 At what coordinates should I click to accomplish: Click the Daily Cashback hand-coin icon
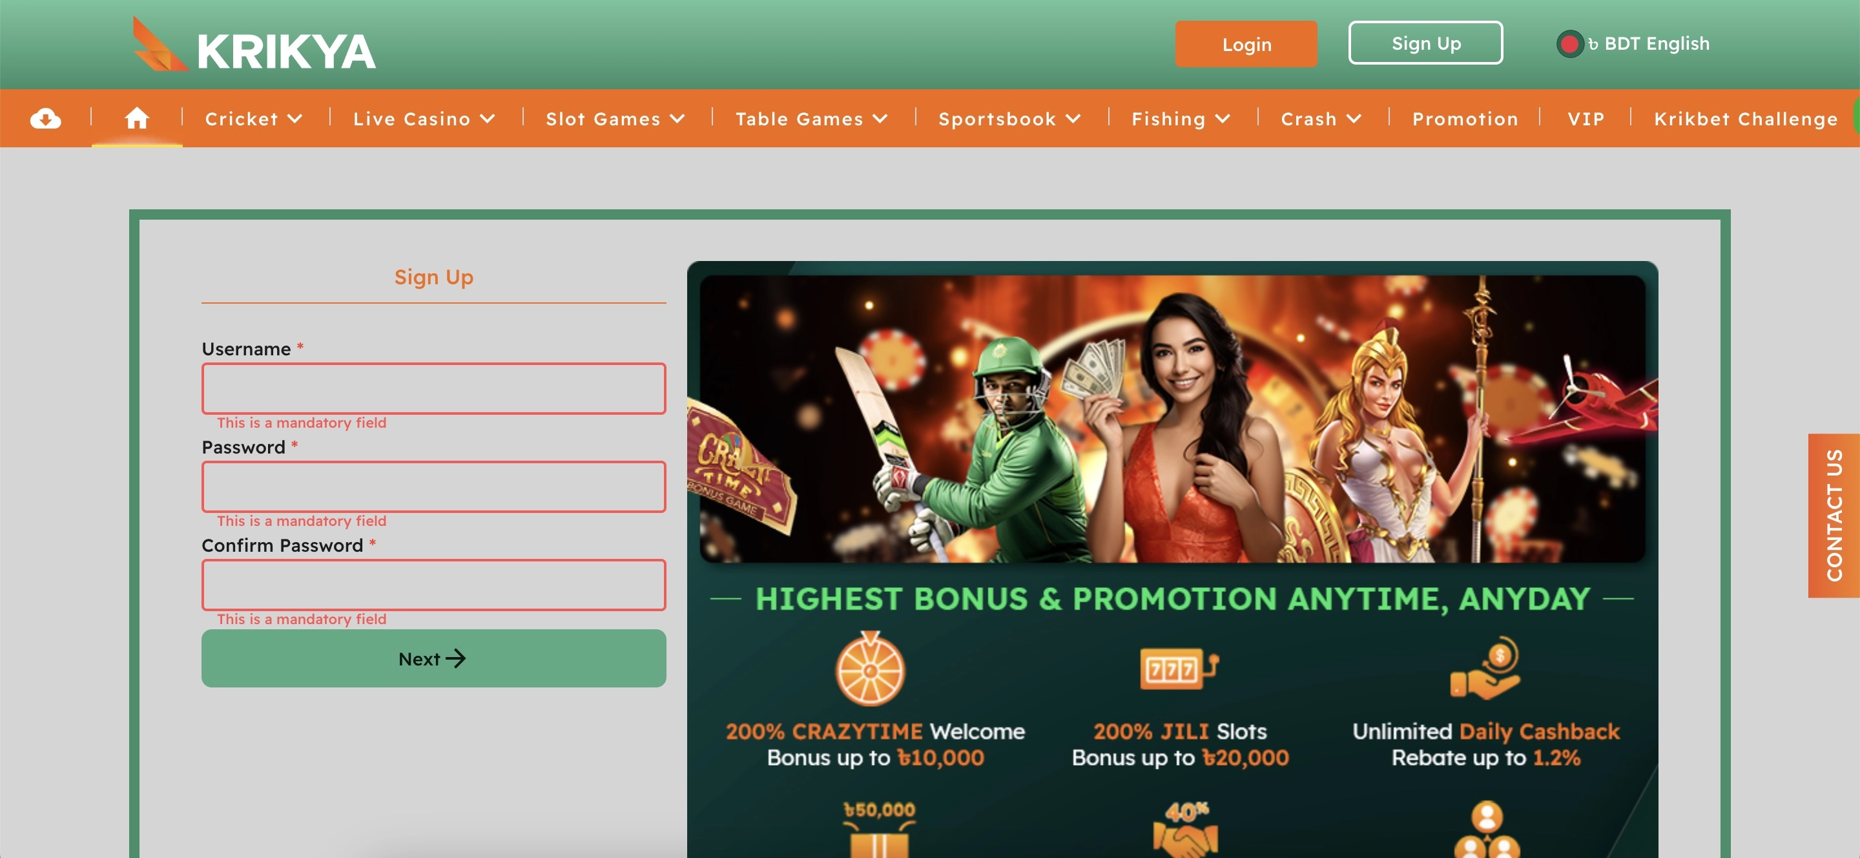pyautogui.click(x=1486, y=668)
